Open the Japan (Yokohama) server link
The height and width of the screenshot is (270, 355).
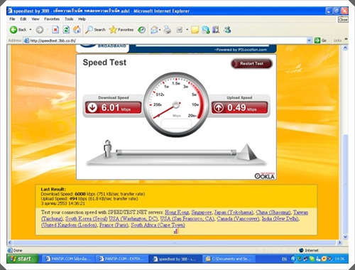pyautogui.click(x=234, y=212)
